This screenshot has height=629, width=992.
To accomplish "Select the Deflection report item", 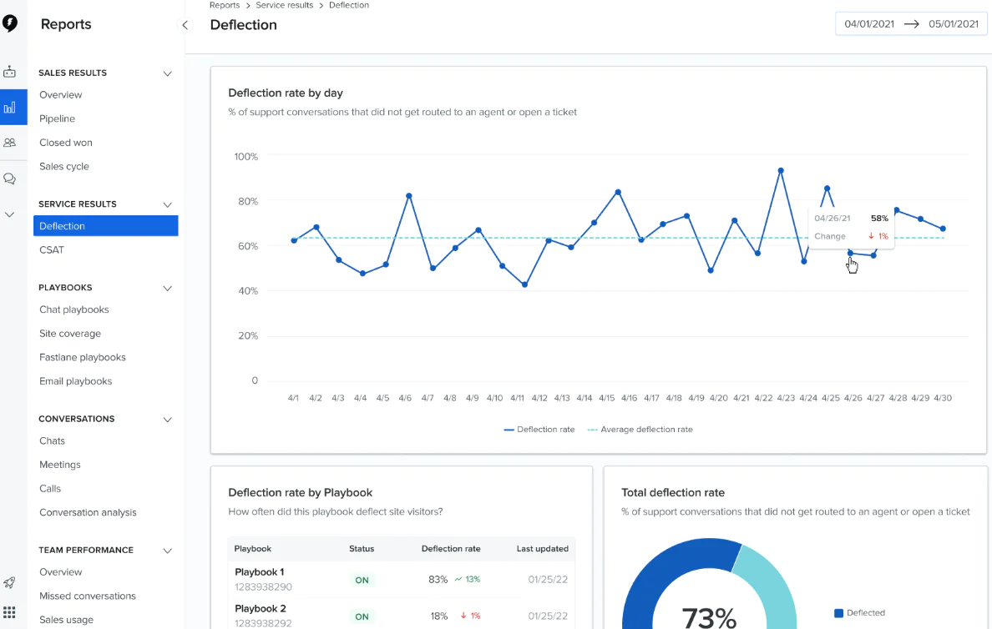I will point(106,226).
